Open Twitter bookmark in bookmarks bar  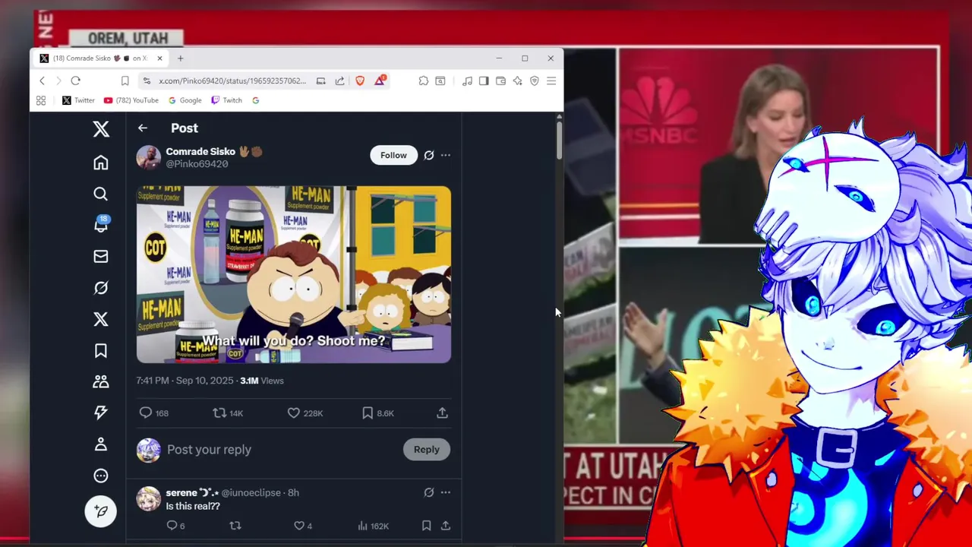tap(78, 100)
